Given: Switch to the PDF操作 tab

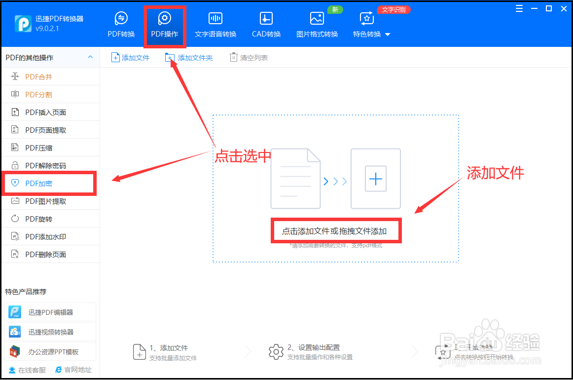Looking at the screenshot, I should (x=164, y=25).
